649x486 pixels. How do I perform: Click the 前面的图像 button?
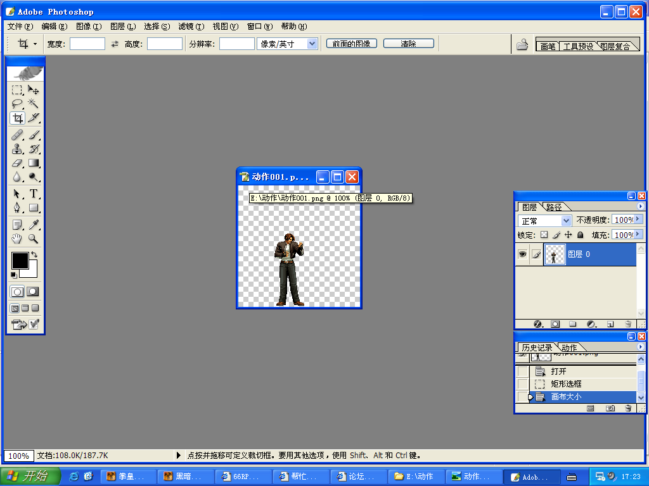pyautogui.click(x=351, y=44)
